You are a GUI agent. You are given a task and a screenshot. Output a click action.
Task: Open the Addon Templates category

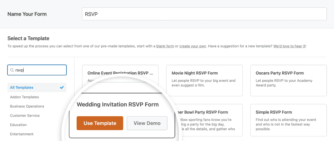tap(25, 97)
